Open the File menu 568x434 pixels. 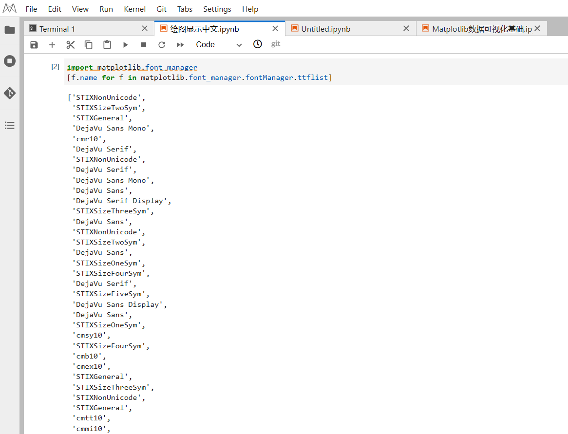[31, 9]
